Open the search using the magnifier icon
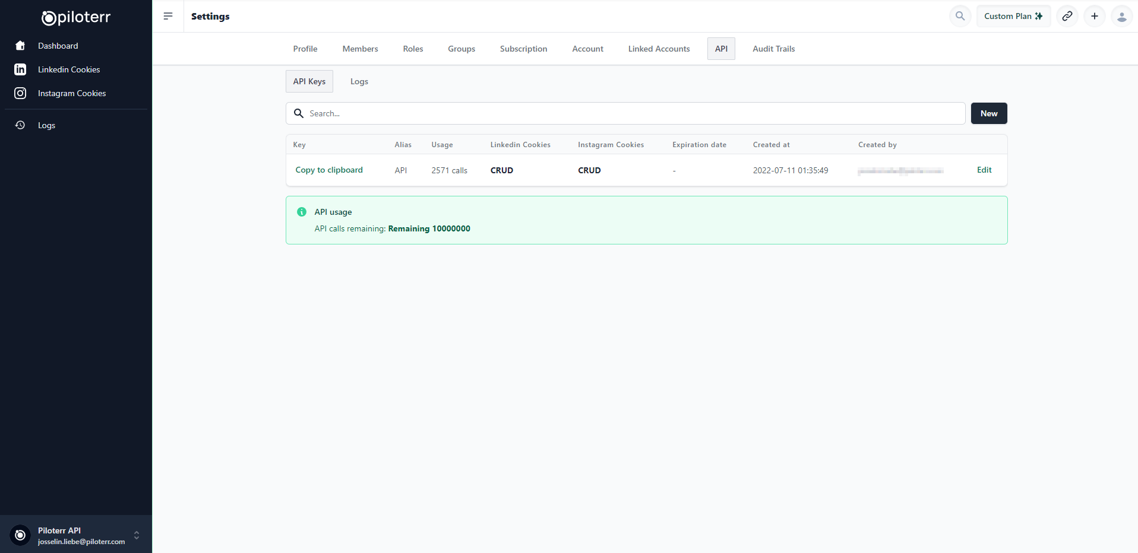The height and width of the screenshot is (553, 1138). pyautogui.click(x=959, y=16)
